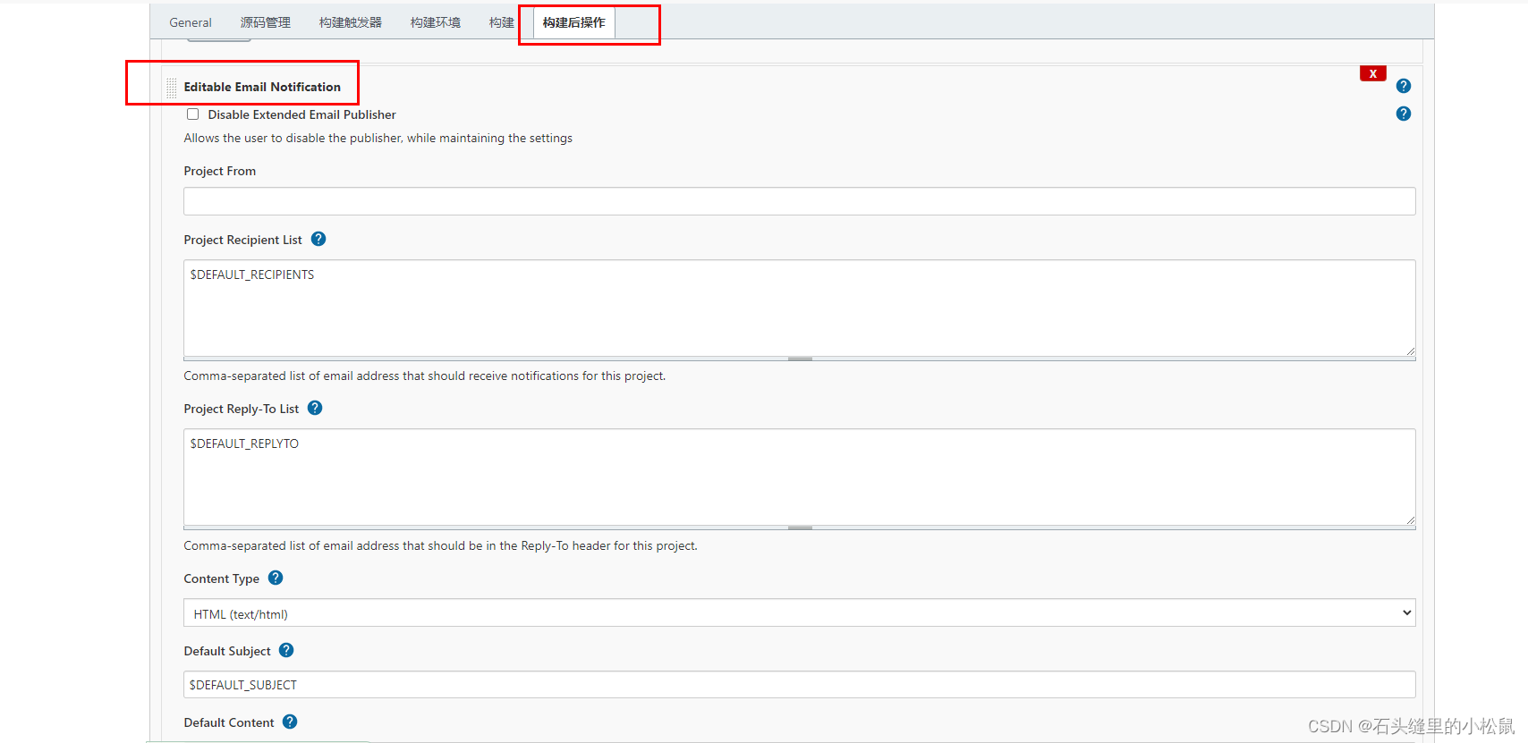Select the 构建后操作 tab
1528x743 pixels.
(x=573, y=22)
